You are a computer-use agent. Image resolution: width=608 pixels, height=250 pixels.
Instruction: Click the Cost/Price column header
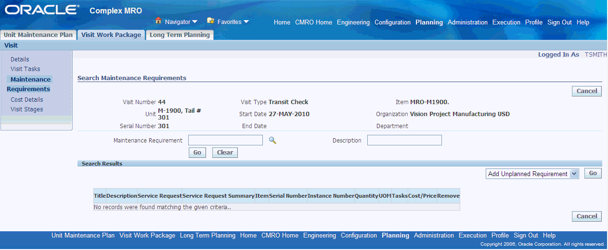(422, 196)
